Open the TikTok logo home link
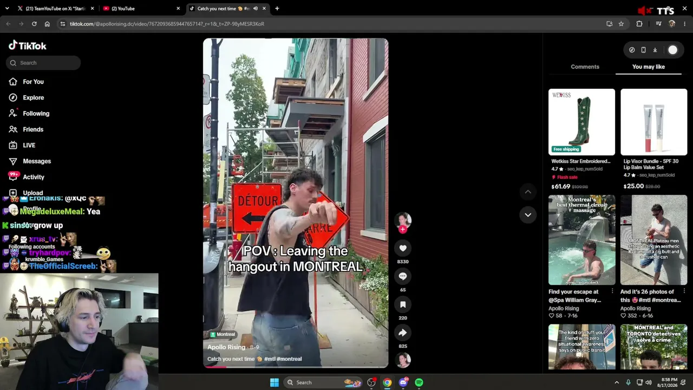Image resolution: width=693 pixels, height=390 pixels. click(x=28, y=45)
